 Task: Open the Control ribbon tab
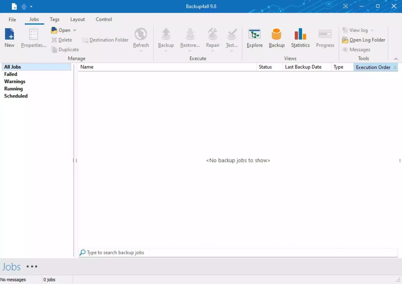click(103, 19)
